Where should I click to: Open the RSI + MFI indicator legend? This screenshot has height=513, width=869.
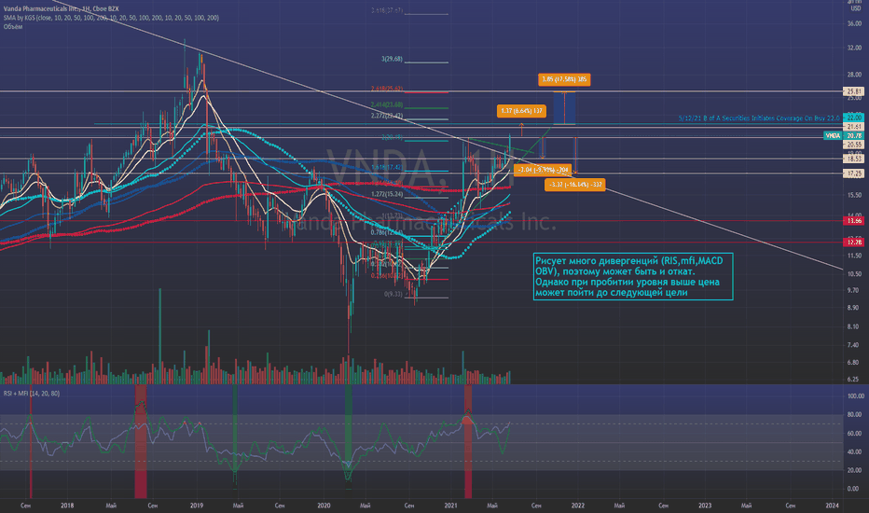pyautogui.click(x=31, y=394)
